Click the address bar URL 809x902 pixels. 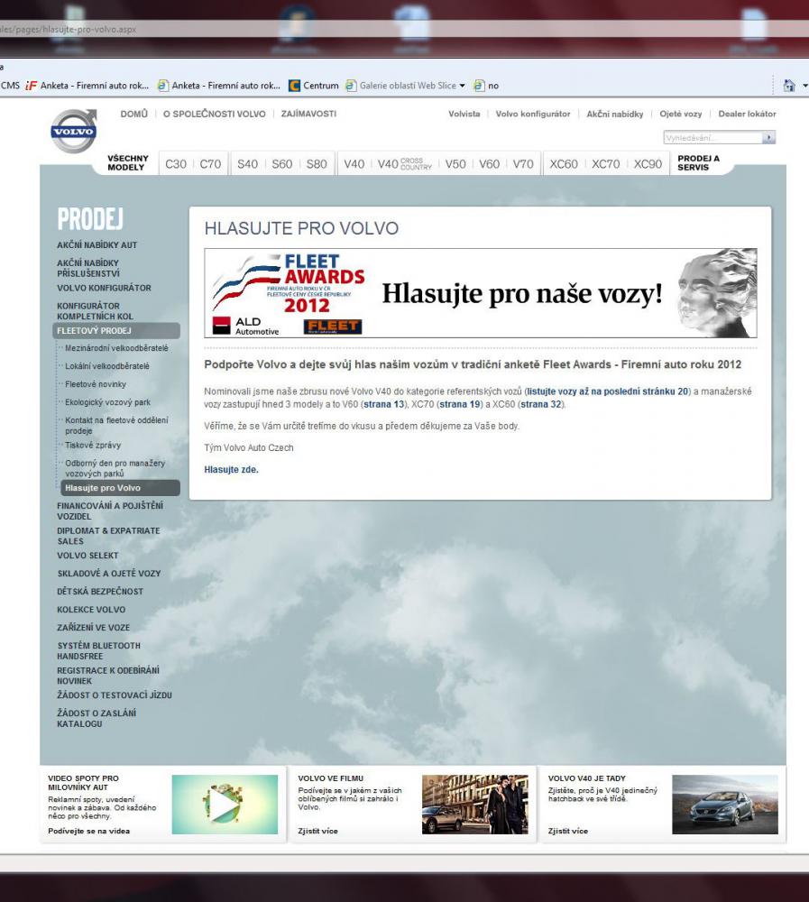click(x=69, y=30)
